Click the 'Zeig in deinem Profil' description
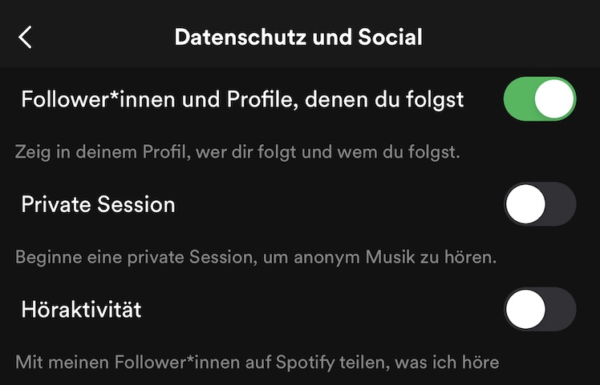Image resolution: width=600 pixels, height=385 pixels. pos(237,152)
